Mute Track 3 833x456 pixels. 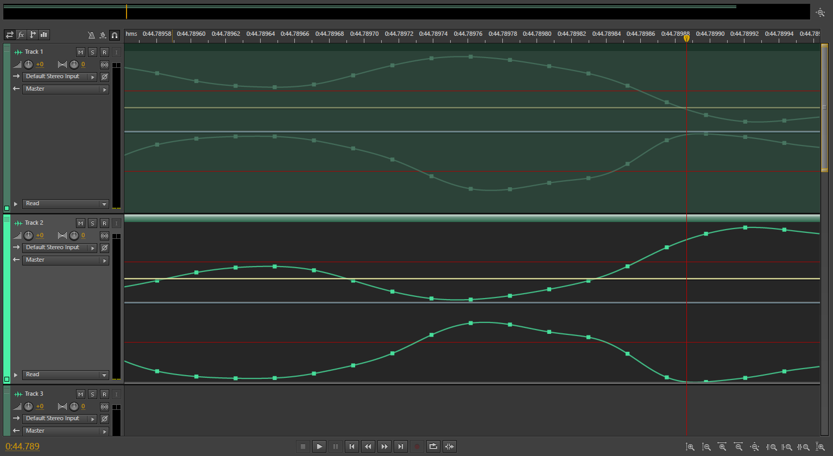80,394
